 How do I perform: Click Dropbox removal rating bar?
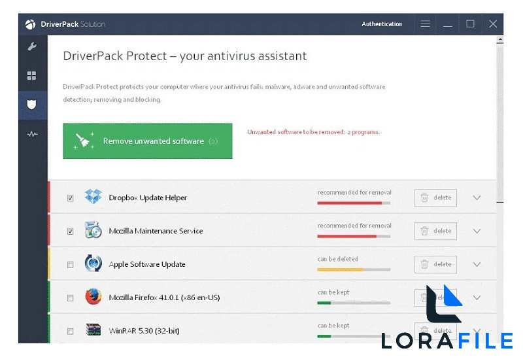pos(354,203)
